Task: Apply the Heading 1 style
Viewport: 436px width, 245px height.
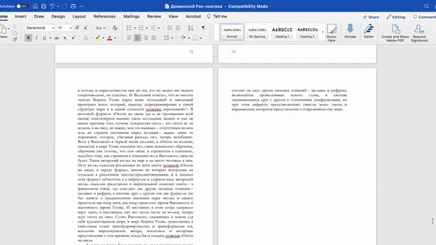Action: click(282, 32)
